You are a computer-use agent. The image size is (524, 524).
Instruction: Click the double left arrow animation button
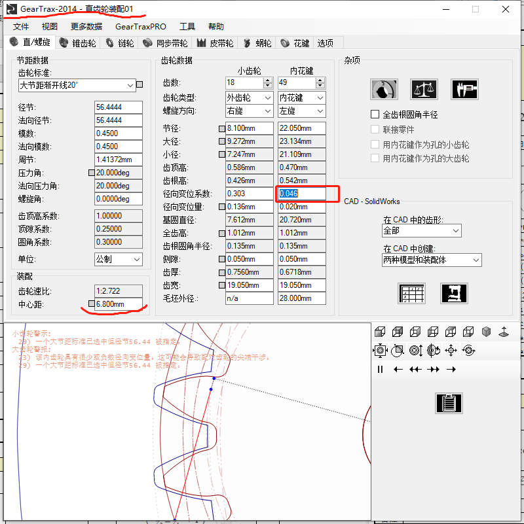pyautogui.click(x=415, y=369)
